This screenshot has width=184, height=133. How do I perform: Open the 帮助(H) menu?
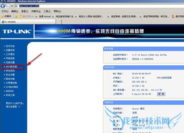[x=57, y=11]
